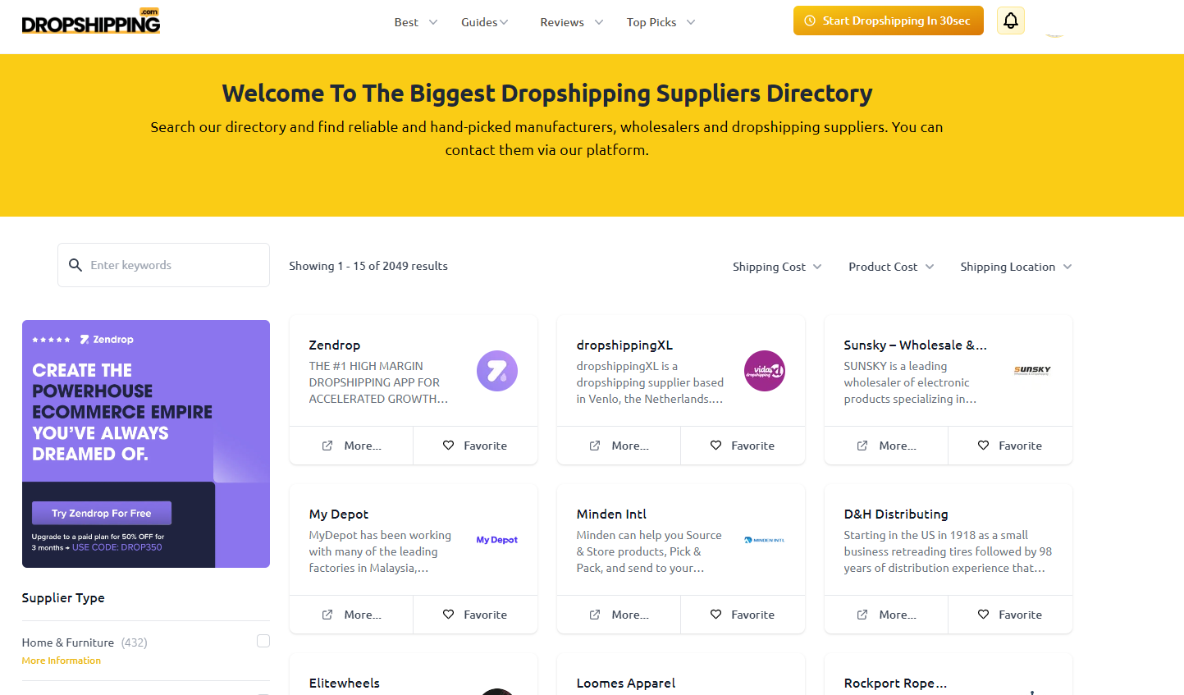Screen dimensions: 1184x695
Task: Click the dropshippingXL vidaXL logo
Action: [765, 371]
